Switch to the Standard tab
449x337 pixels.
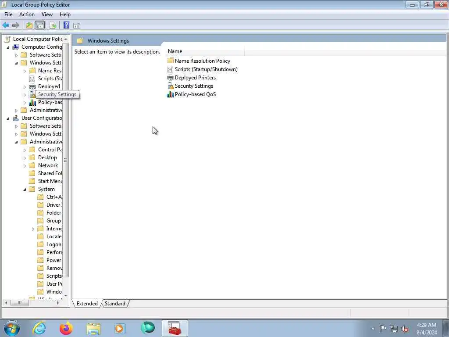115,304
